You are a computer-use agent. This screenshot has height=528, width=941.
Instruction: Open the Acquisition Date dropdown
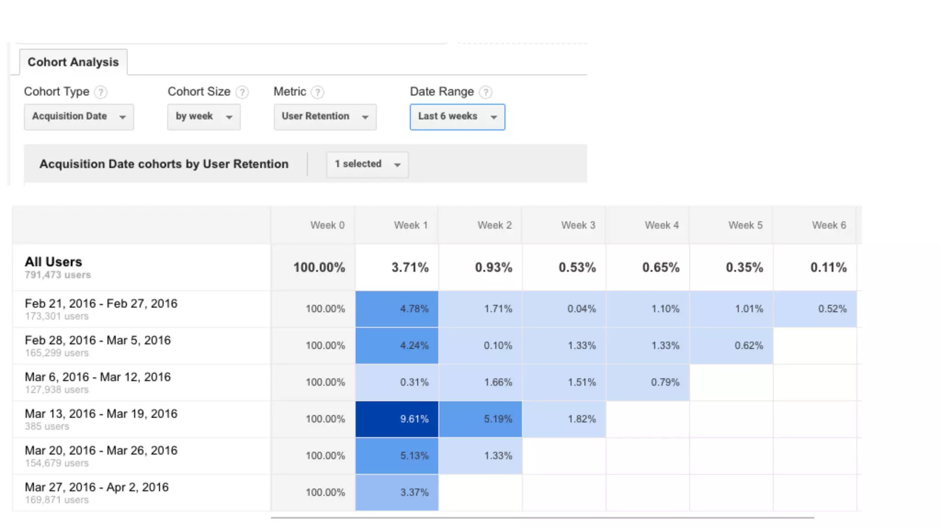(79, 117)
